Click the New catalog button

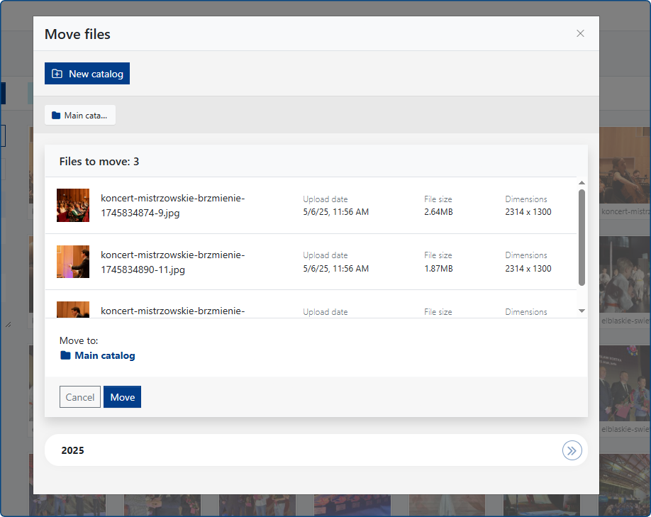(87, 74)
